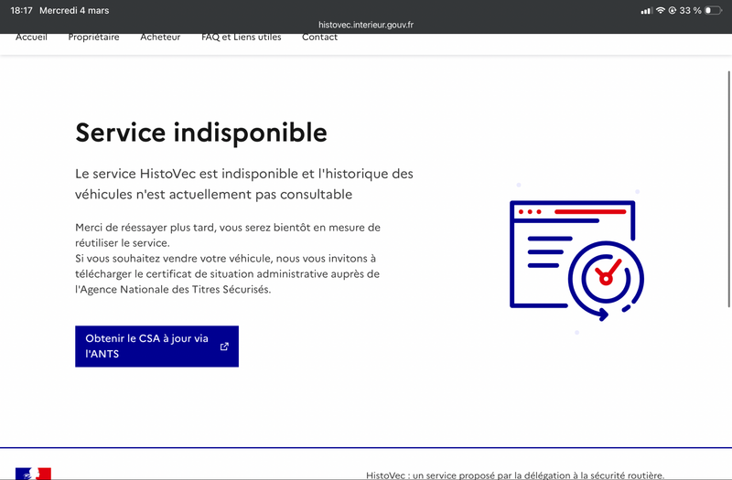The height and width of the screenshot is (480, 732).
Task: Tap the 18:17 clock in status bar
Action: tap(21, 10)
